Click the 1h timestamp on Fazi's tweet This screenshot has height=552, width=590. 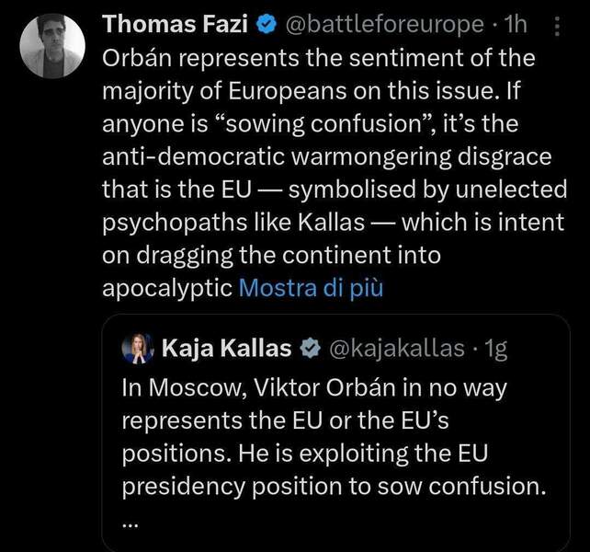pos(522,23)
